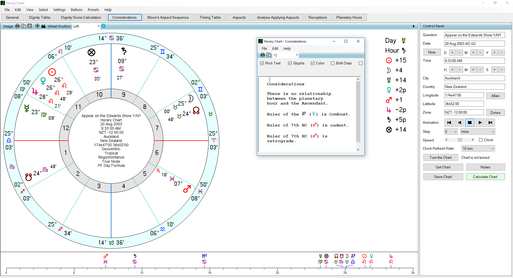This screenshot has width=513, height=278.
Task: Click the Considerations text scrollbar down arrow
Action: (358, 149)
